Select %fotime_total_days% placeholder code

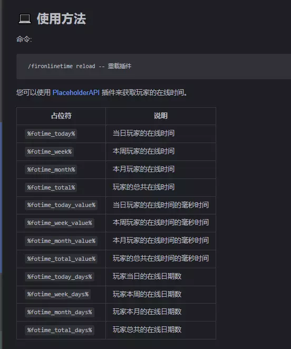click(60, 331)
